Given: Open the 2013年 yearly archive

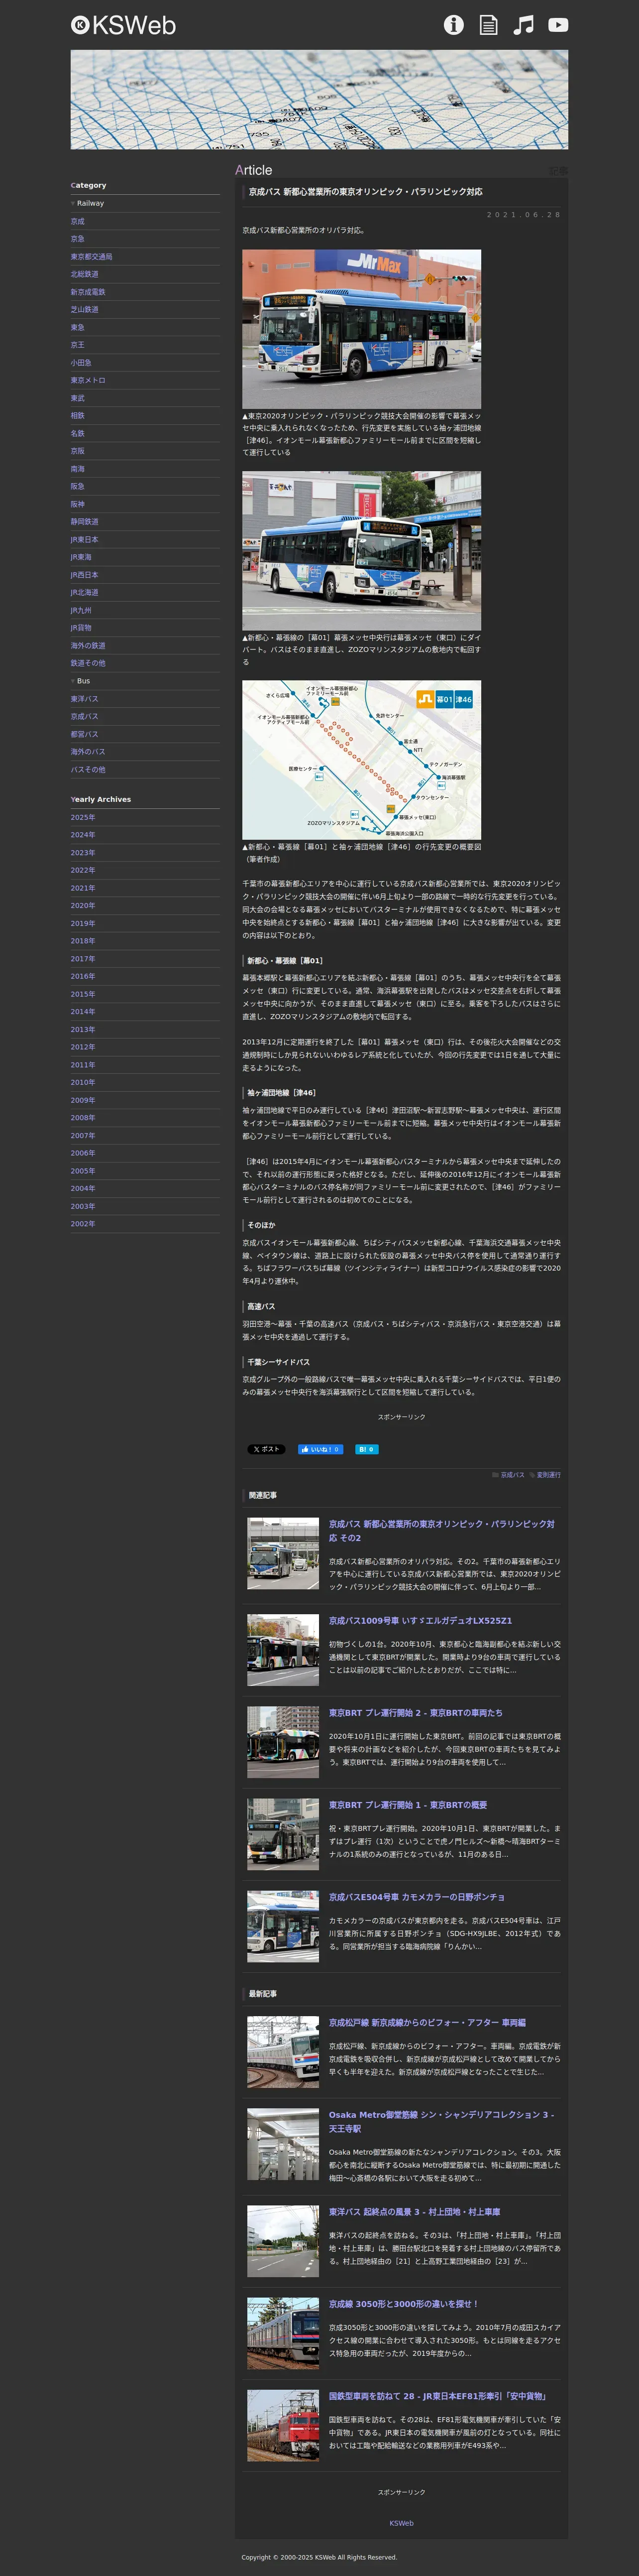Looking at the screenshot, I should pos(83,1030).
